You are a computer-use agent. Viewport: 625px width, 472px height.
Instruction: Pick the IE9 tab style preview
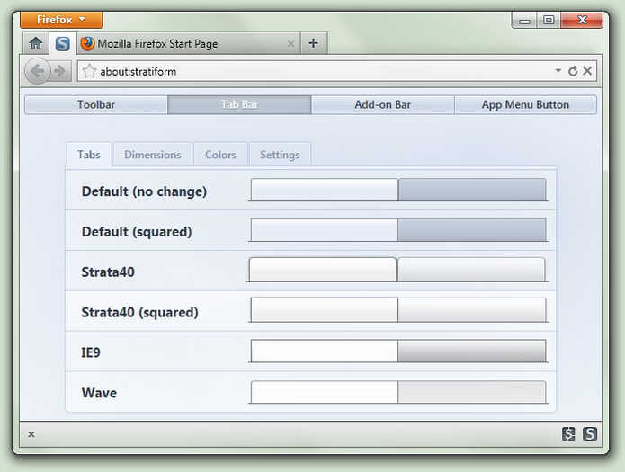[397, 352]
